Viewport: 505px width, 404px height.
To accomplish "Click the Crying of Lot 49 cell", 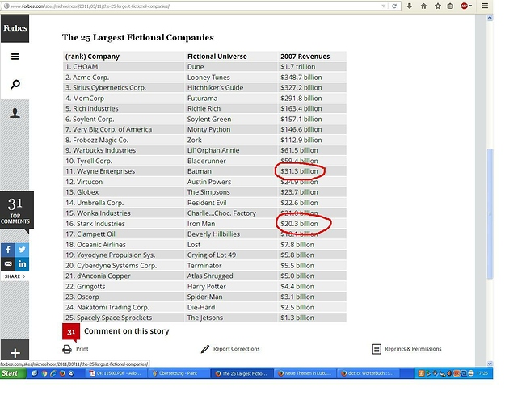I will pos(231,255).
